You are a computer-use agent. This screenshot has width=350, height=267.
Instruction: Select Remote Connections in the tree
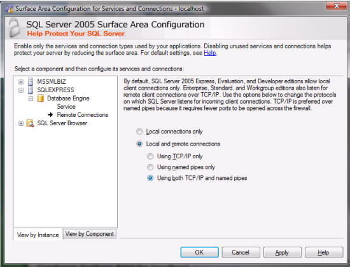tap(82, 115)
